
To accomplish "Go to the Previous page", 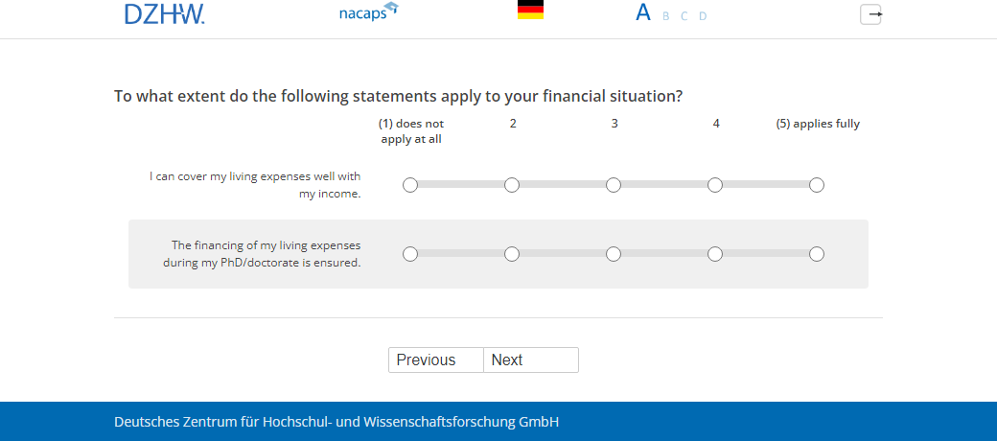I will [x=436, y=360].
